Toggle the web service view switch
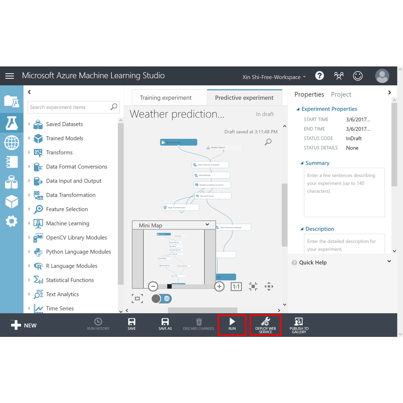403x403 pixels. click(x=162, y=298)
